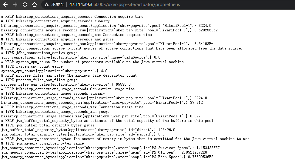Click the browser forward arrow
This screenshot has width=295, height=159.
15,5
